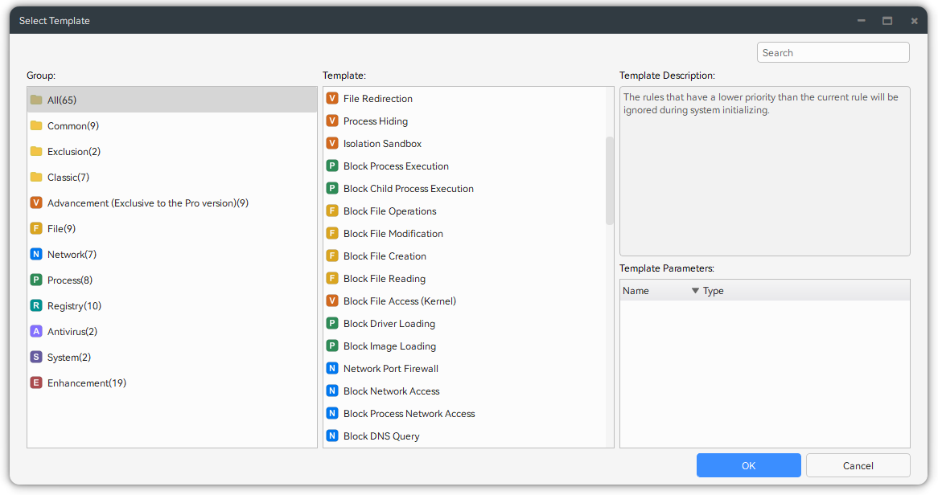Click into the Search field
The image size is (938, 495).
pos(833,53)
